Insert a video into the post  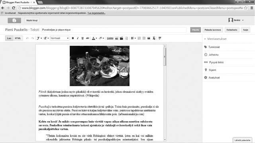click(x=121, y=38)
